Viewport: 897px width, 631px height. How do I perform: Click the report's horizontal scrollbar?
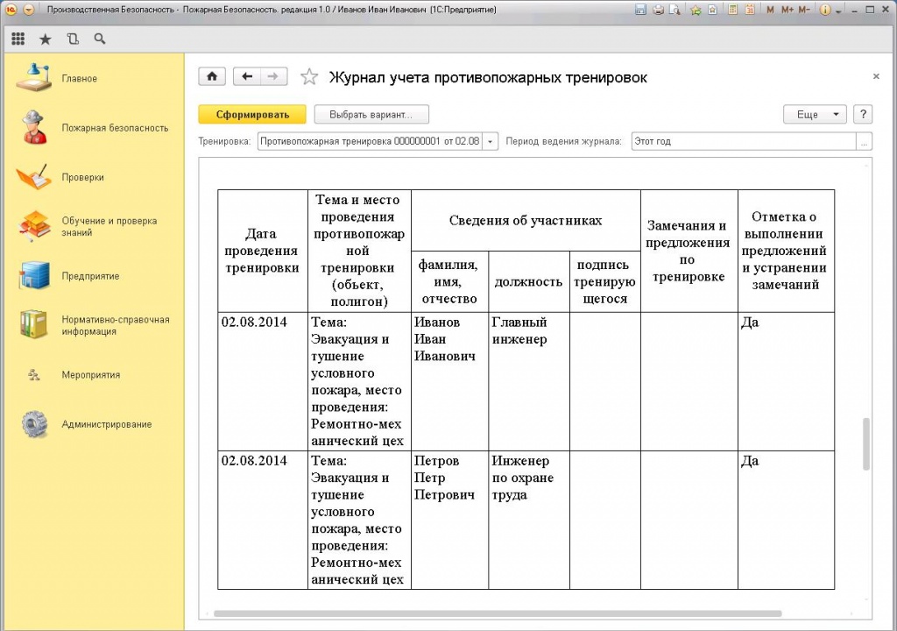point(498,613)
